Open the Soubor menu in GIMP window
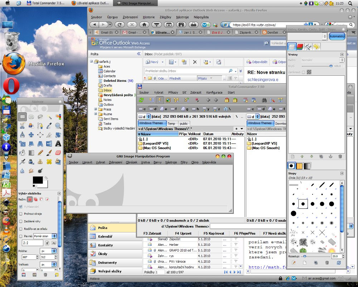Viewport: 358px width, 287px height. [73, 162]
